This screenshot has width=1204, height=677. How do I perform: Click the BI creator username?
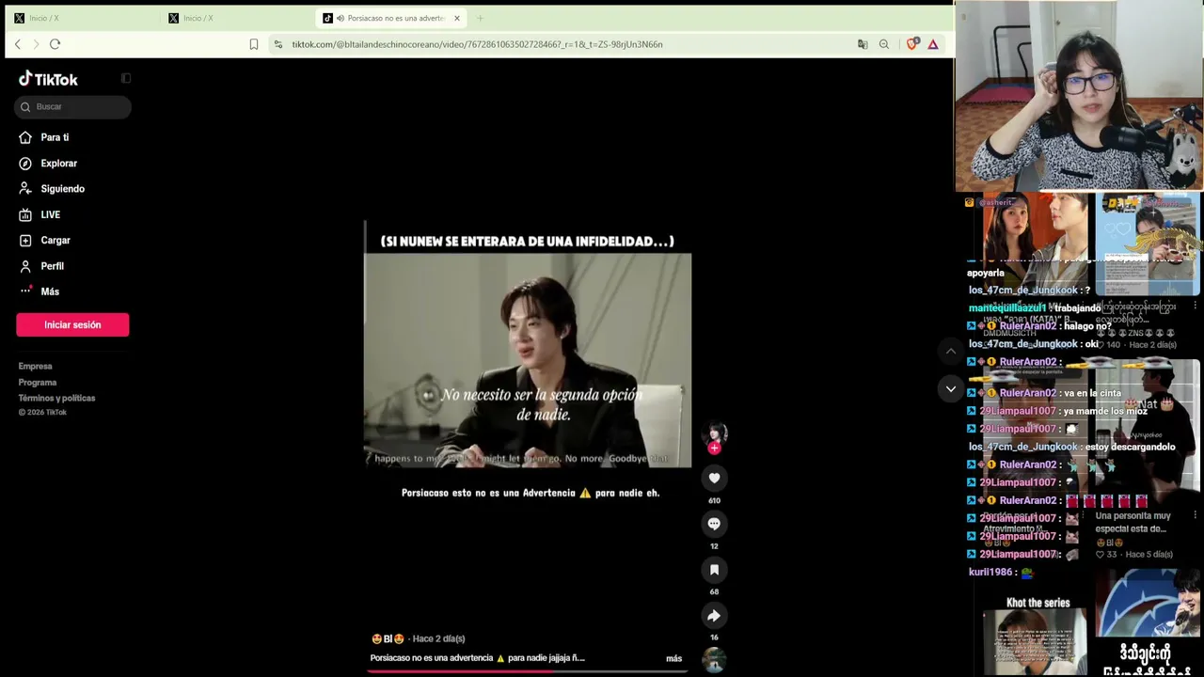pos(388,639)
